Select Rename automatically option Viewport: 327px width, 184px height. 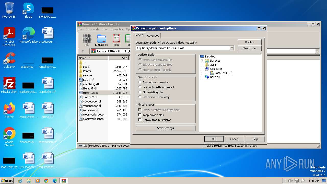pyautogui.click(x=140, y=97)
